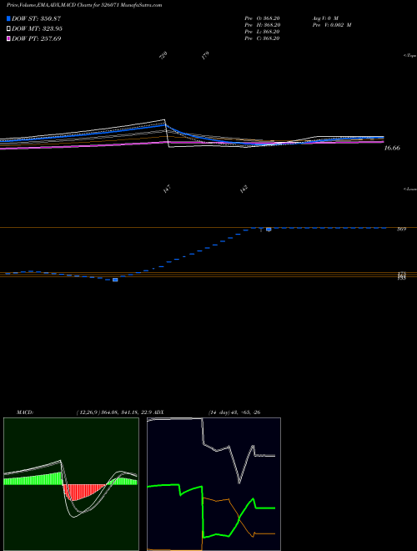This screenshot has height=551, width=417.
Task: Select the 'DOW PT: 257.69' legend text
Action: (x=36, y=38)
